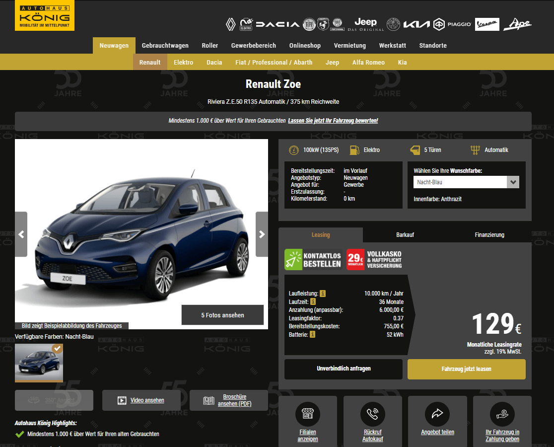Switch to the Leasing tab

321,234
